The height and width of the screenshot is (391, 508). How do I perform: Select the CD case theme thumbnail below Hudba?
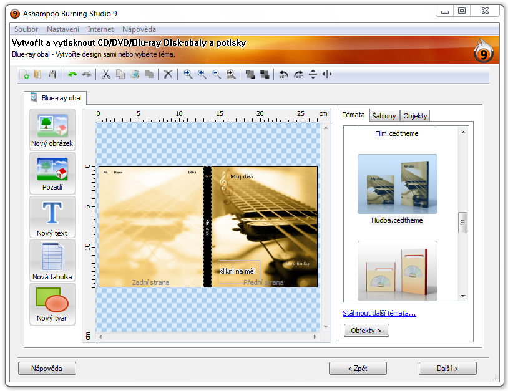tap(397, 271)
